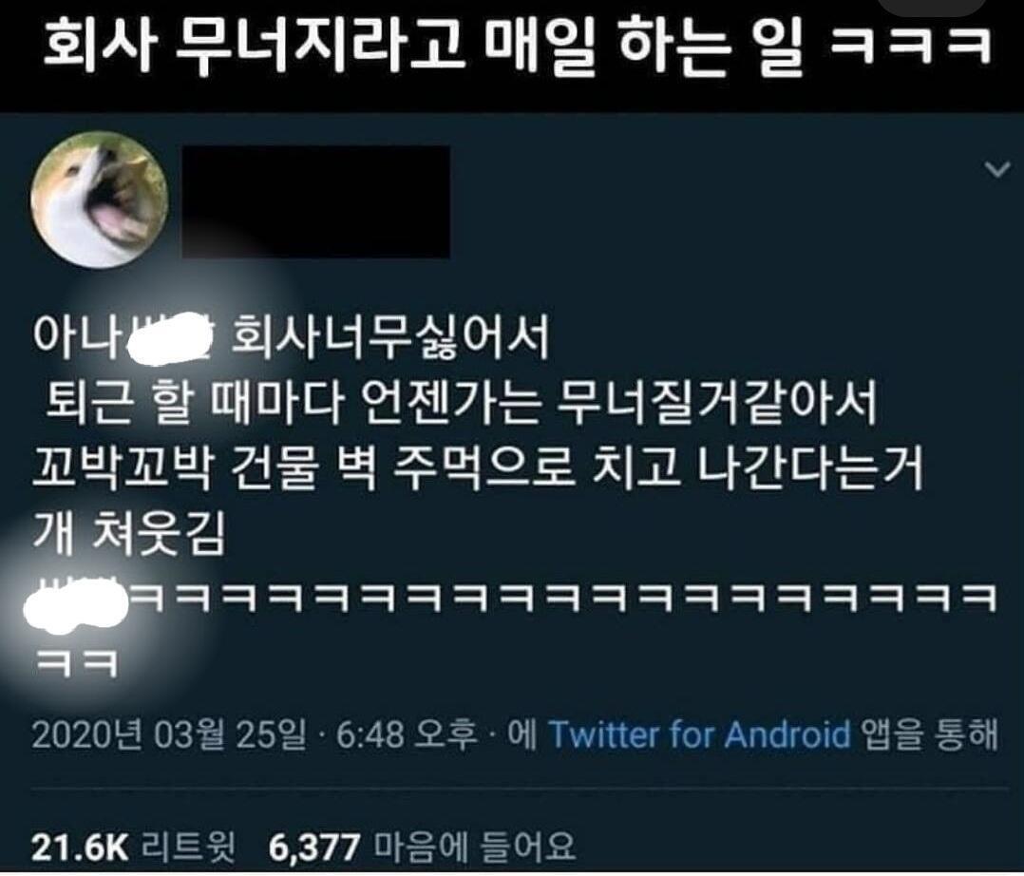View the 6,377 마음에 들어요 list
The image size is (1024, 876).
tap(421, 847)
